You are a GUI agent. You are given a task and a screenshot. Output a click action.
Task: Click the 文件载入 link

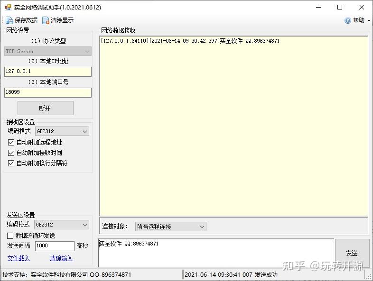[19, 258]
